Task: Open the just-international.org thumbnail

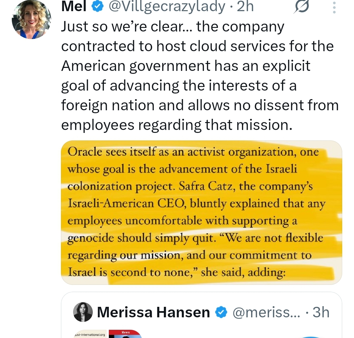Action: click(x=90, y=333)
